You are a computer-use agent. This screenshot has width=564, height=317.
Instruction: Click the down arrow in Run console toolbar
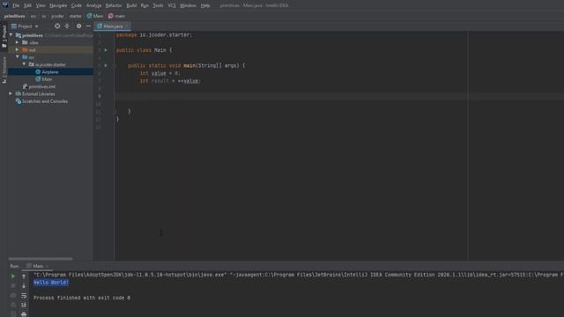tap(24, 285)
